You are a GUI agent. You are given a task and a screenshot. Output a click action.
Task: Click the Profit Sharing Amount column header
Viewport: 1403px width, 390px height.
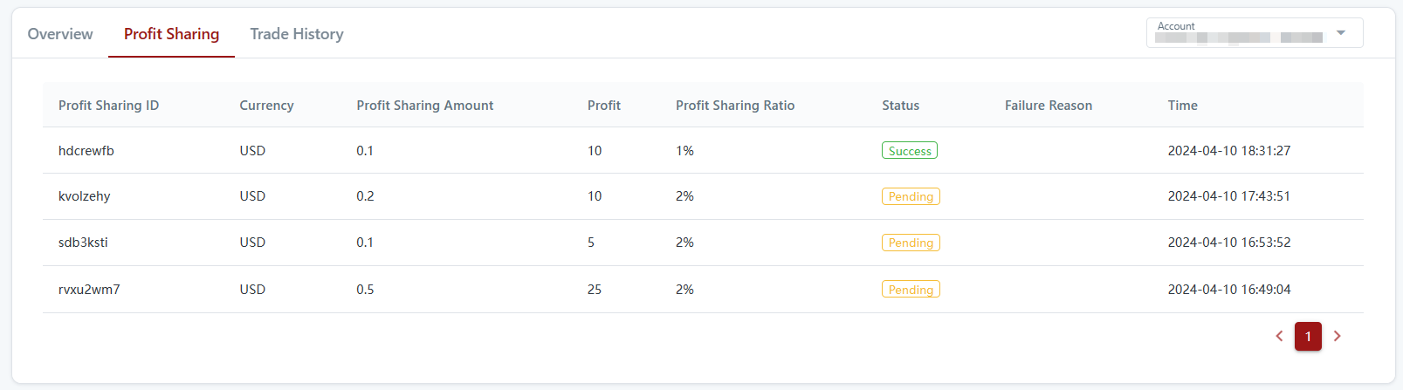click(x=425, y=106)
